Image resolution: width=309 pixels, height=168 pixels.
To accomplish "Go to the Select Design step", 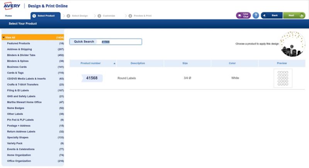I will point(78,16).
